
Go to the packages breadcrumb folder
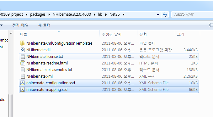click(38, 14)
